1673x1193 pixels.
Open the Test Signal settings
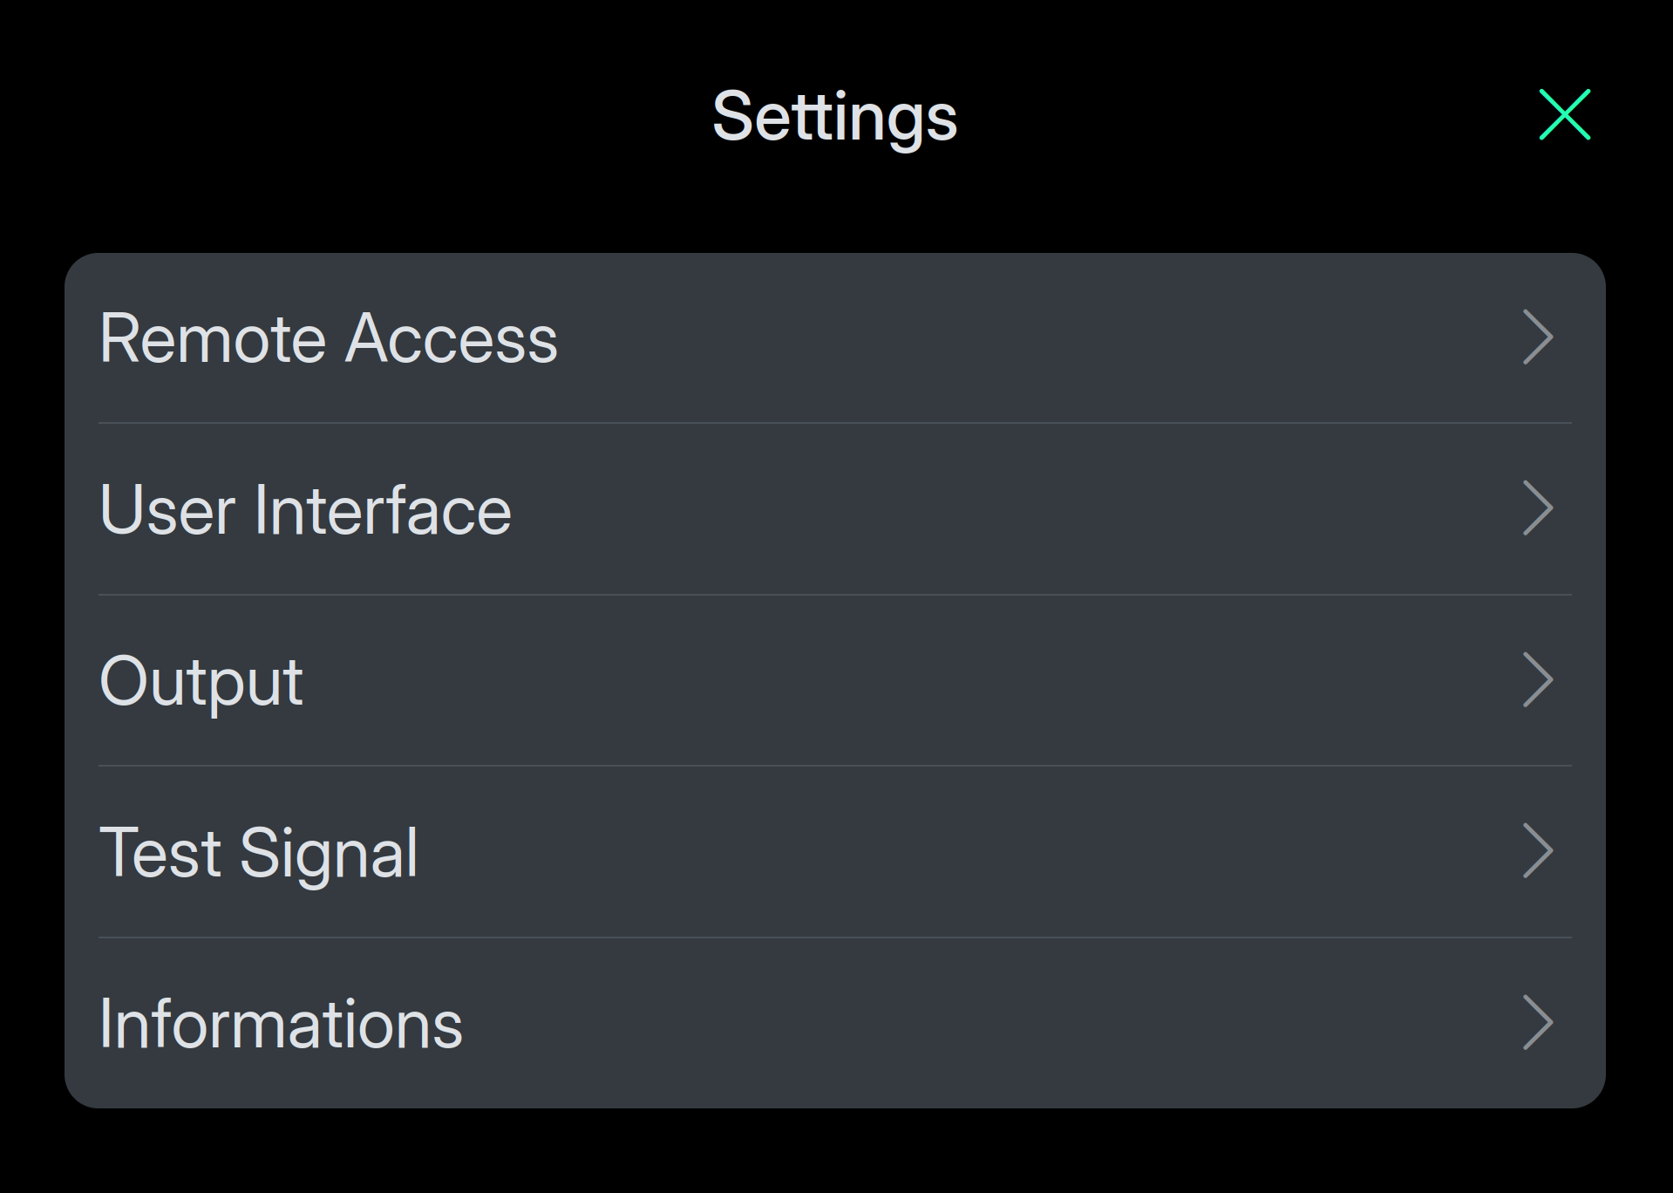tap(834, 852)
